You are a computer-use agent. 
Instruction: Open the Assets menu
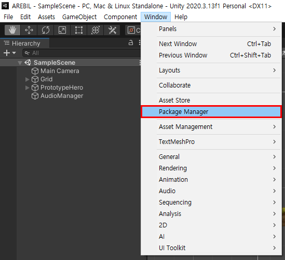pyautogui.click(x=46, y=17)
